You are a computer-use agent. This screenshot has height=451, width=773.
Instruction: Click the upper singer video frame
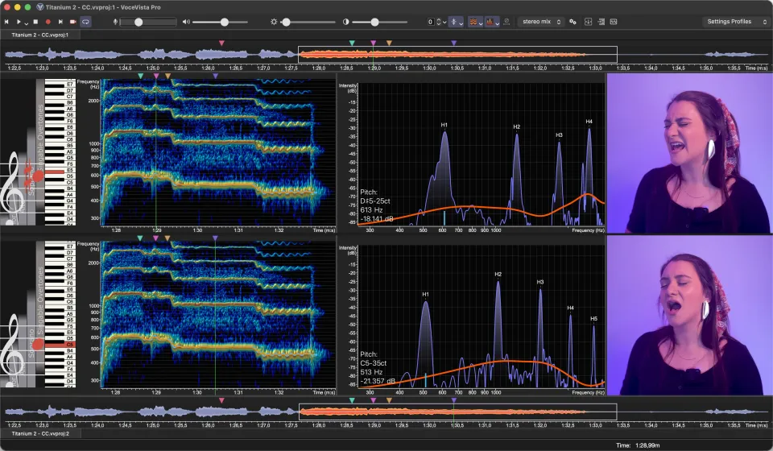tap(689, 153)
